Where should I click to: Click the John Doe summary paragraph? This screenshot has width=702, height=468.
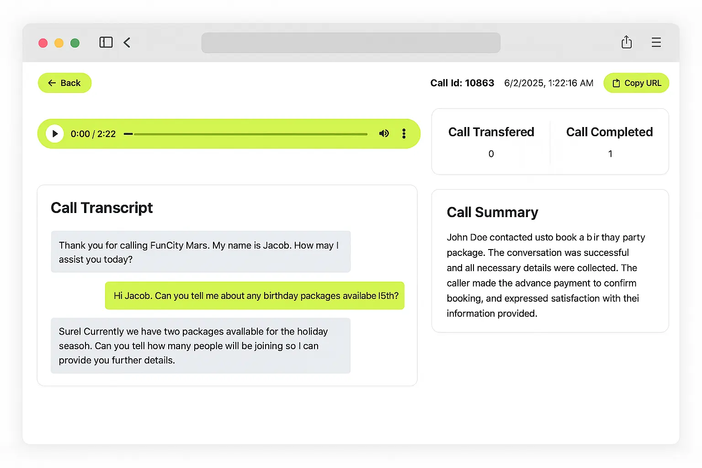546,275
